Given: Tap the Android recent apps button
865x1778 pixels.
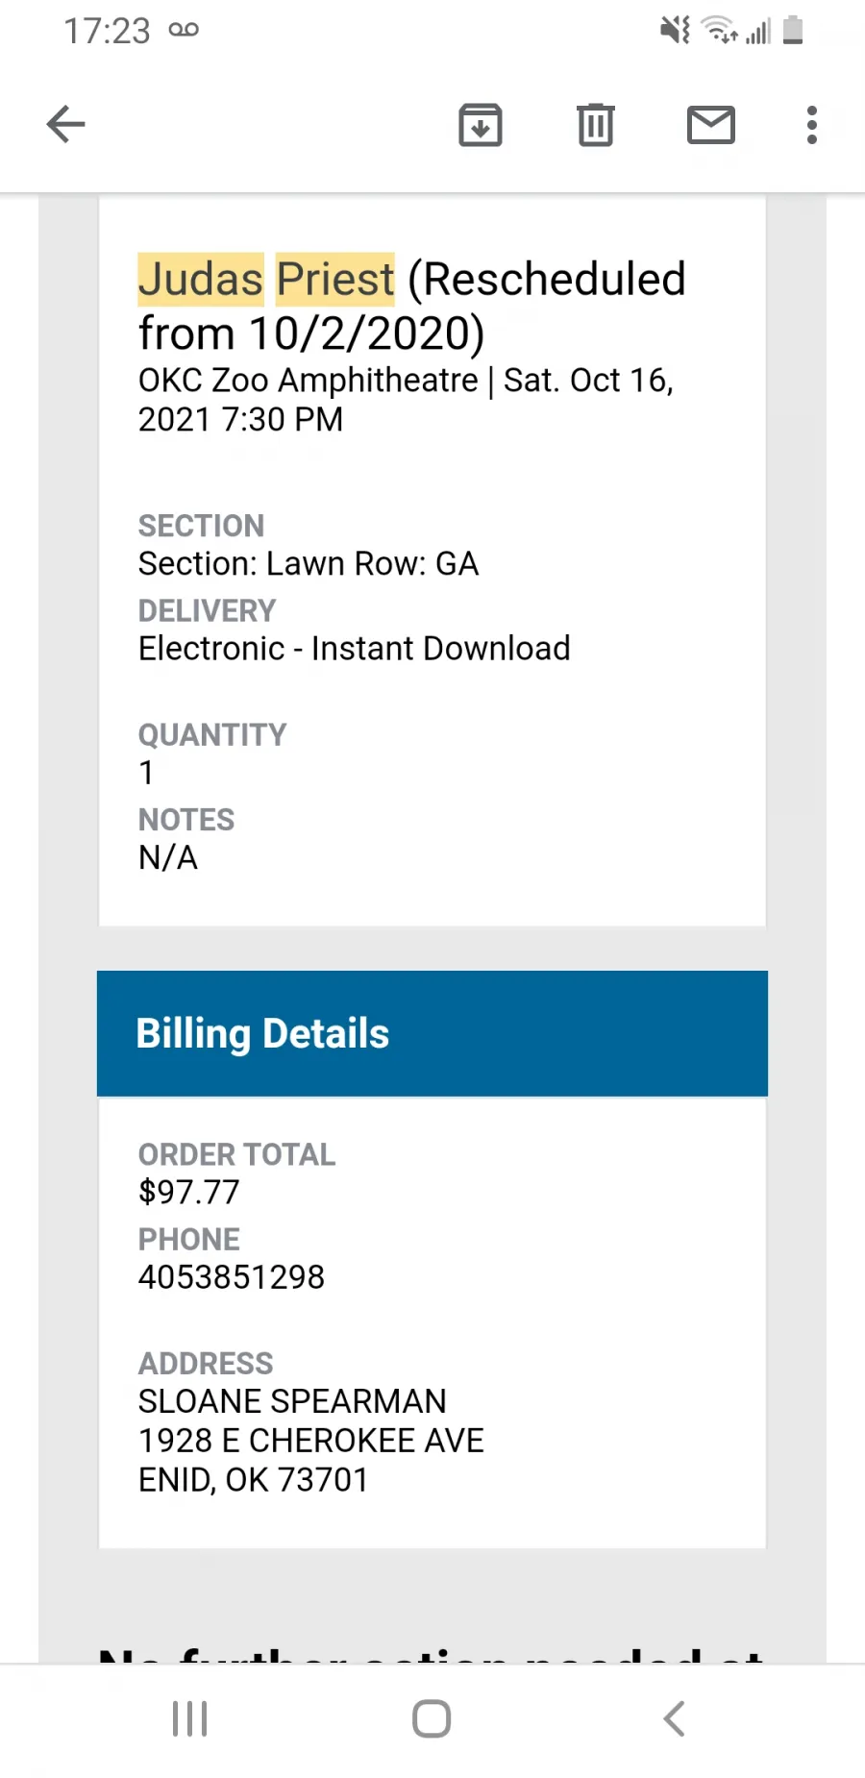Looking at the screenshot, I should (x=190, y=1719).
